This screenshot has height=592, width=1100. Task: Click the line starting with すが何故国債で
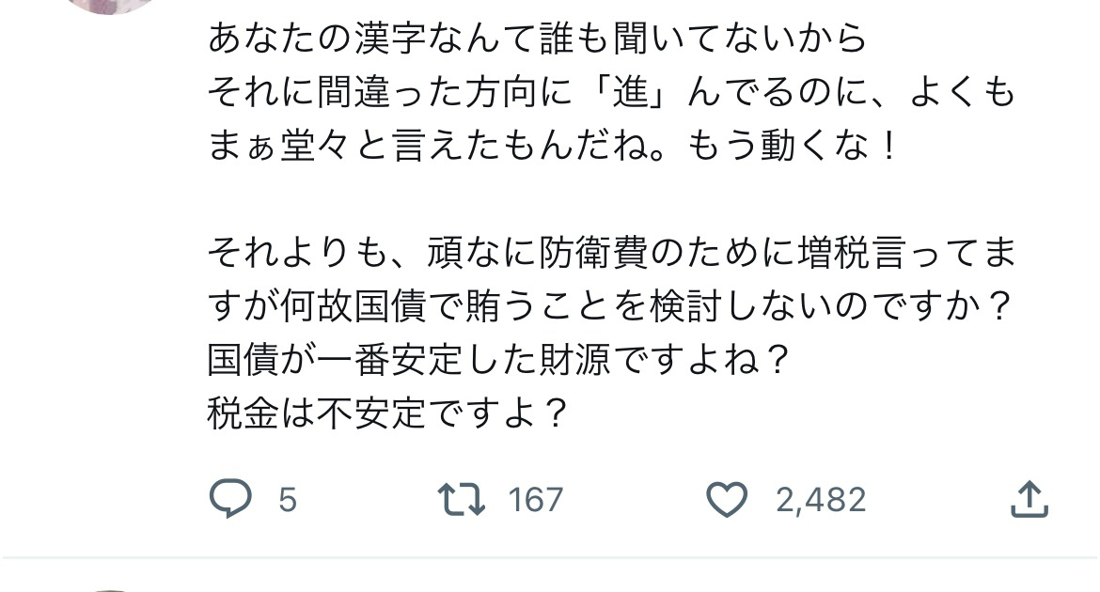pyautogui.click(x=611, y=306)
